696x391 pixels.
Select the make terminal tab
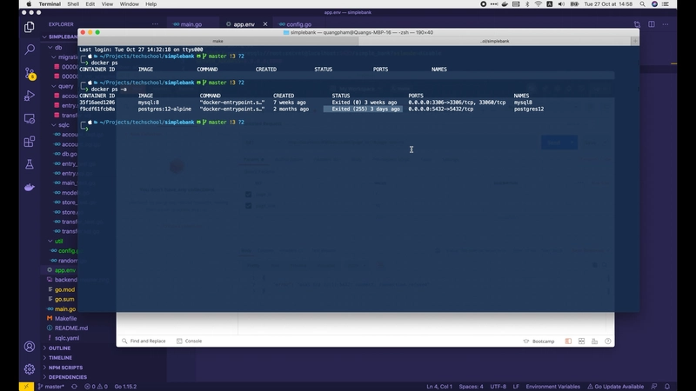point(218,41)
